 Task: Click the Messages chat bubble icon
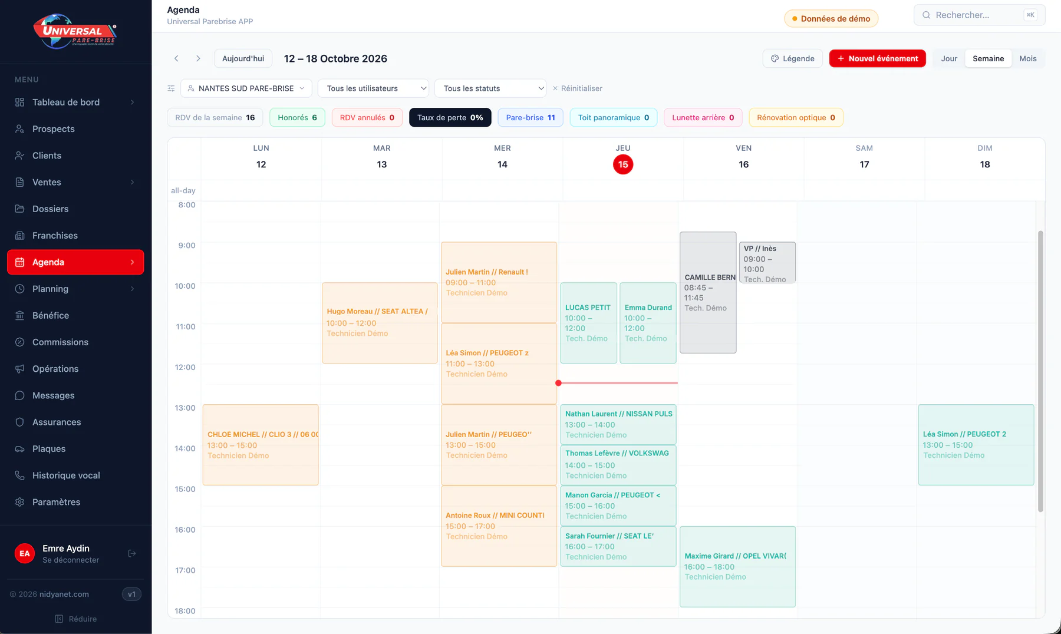[19, 395]
